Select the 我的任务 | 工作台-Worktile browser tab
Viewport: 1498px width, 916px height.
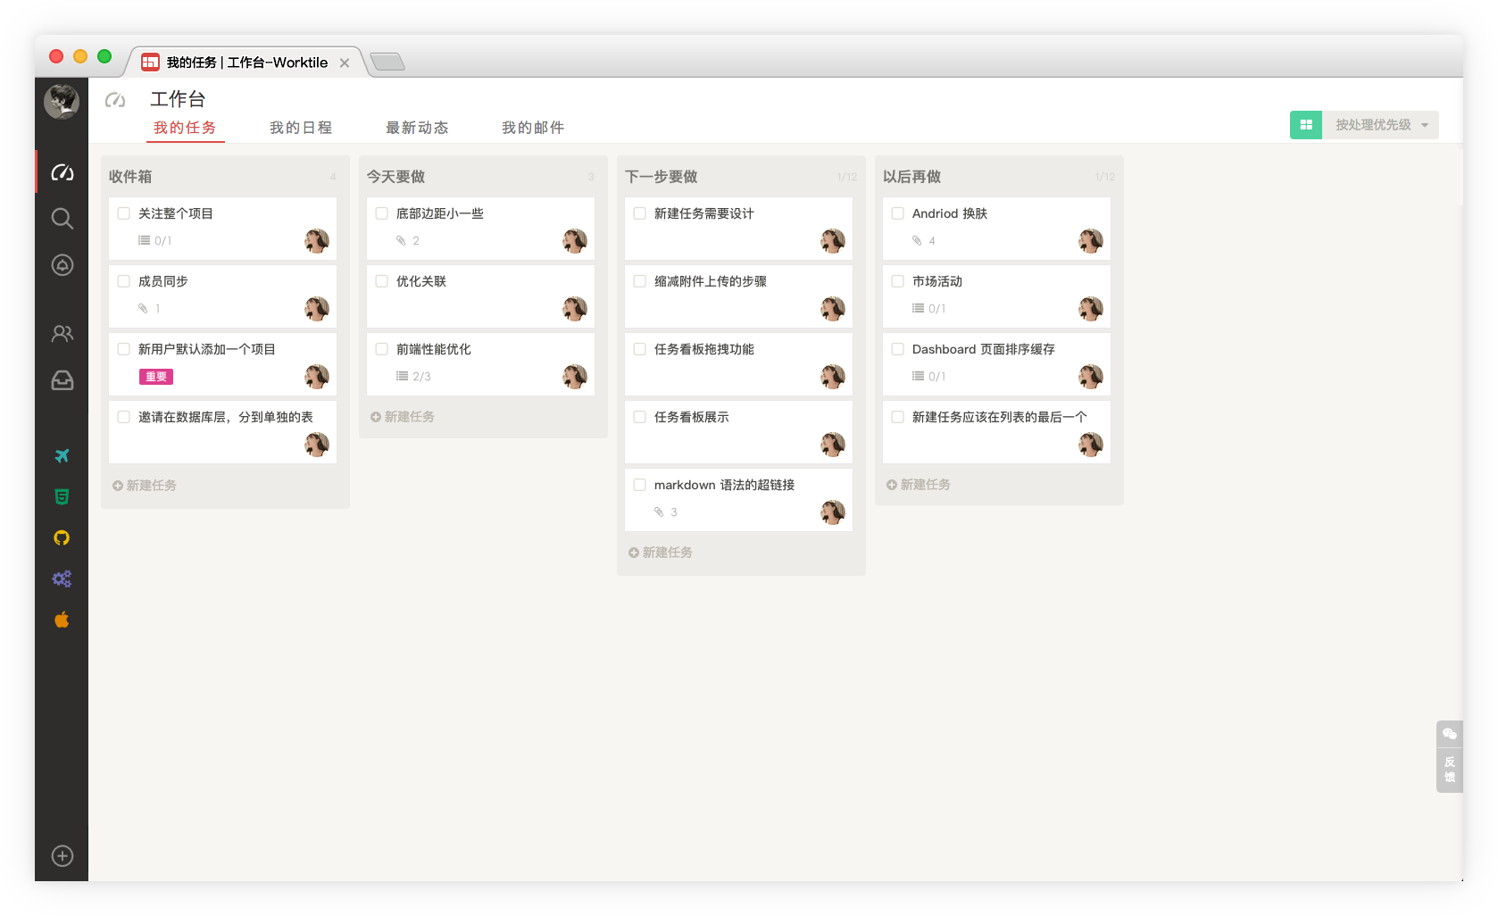246,62
